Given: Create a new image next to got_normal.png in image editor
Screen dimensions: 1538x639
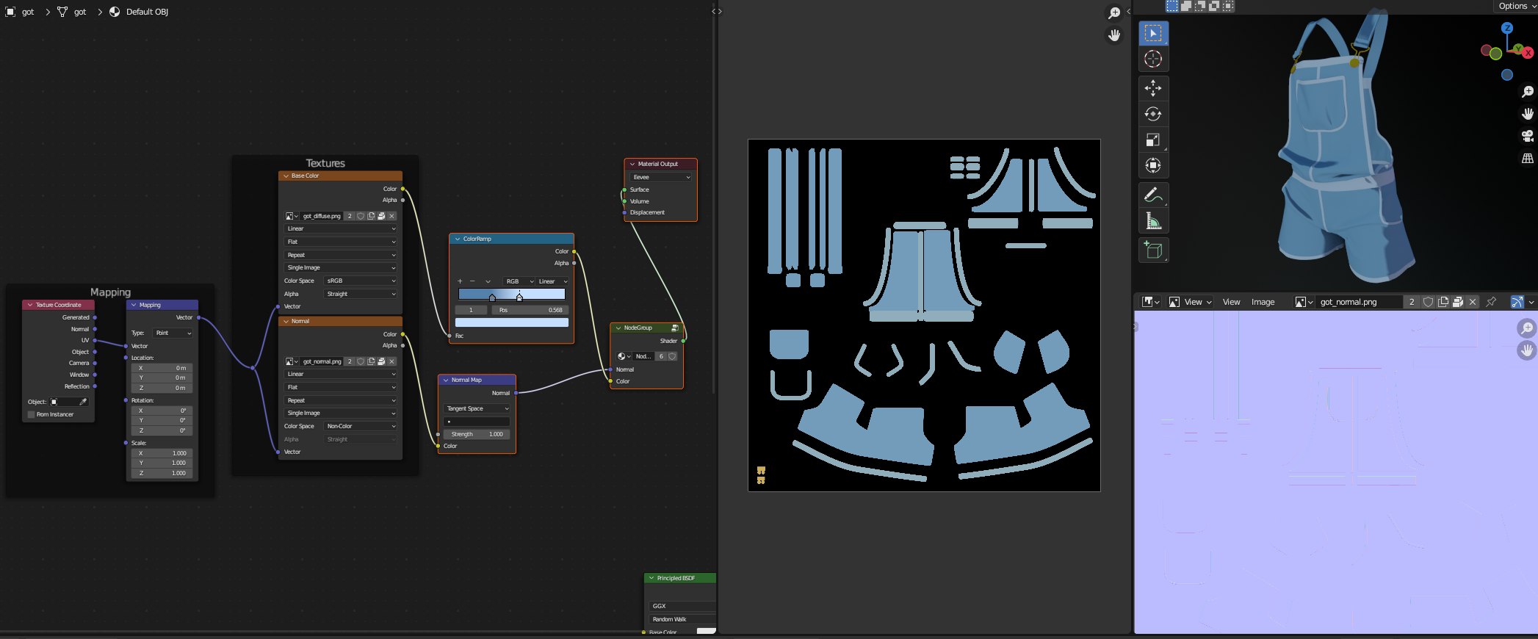Looking at the screenshot, I should pyautogui.click(x=1443, y=302).
